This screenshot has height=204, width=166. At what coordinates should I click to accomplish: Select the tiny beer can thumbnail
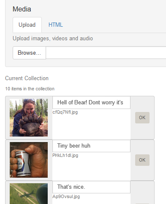29,160
